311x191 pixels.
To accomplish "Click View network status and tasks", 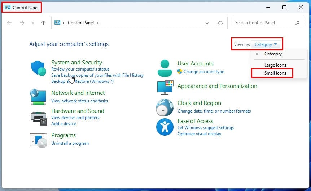I will (79, 101).
